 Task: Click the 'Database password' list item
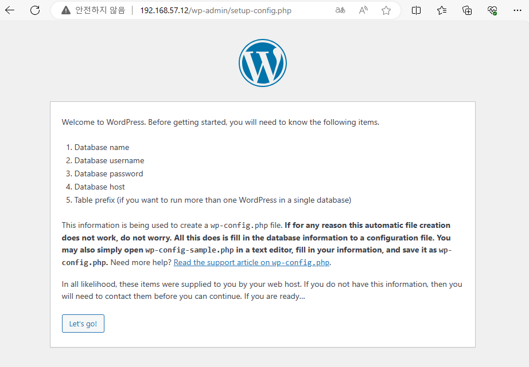(x=108, y=173)
